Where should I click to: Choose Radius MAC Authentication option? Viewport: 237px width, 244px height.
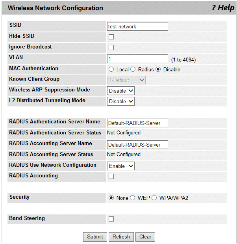coord(133,69)
